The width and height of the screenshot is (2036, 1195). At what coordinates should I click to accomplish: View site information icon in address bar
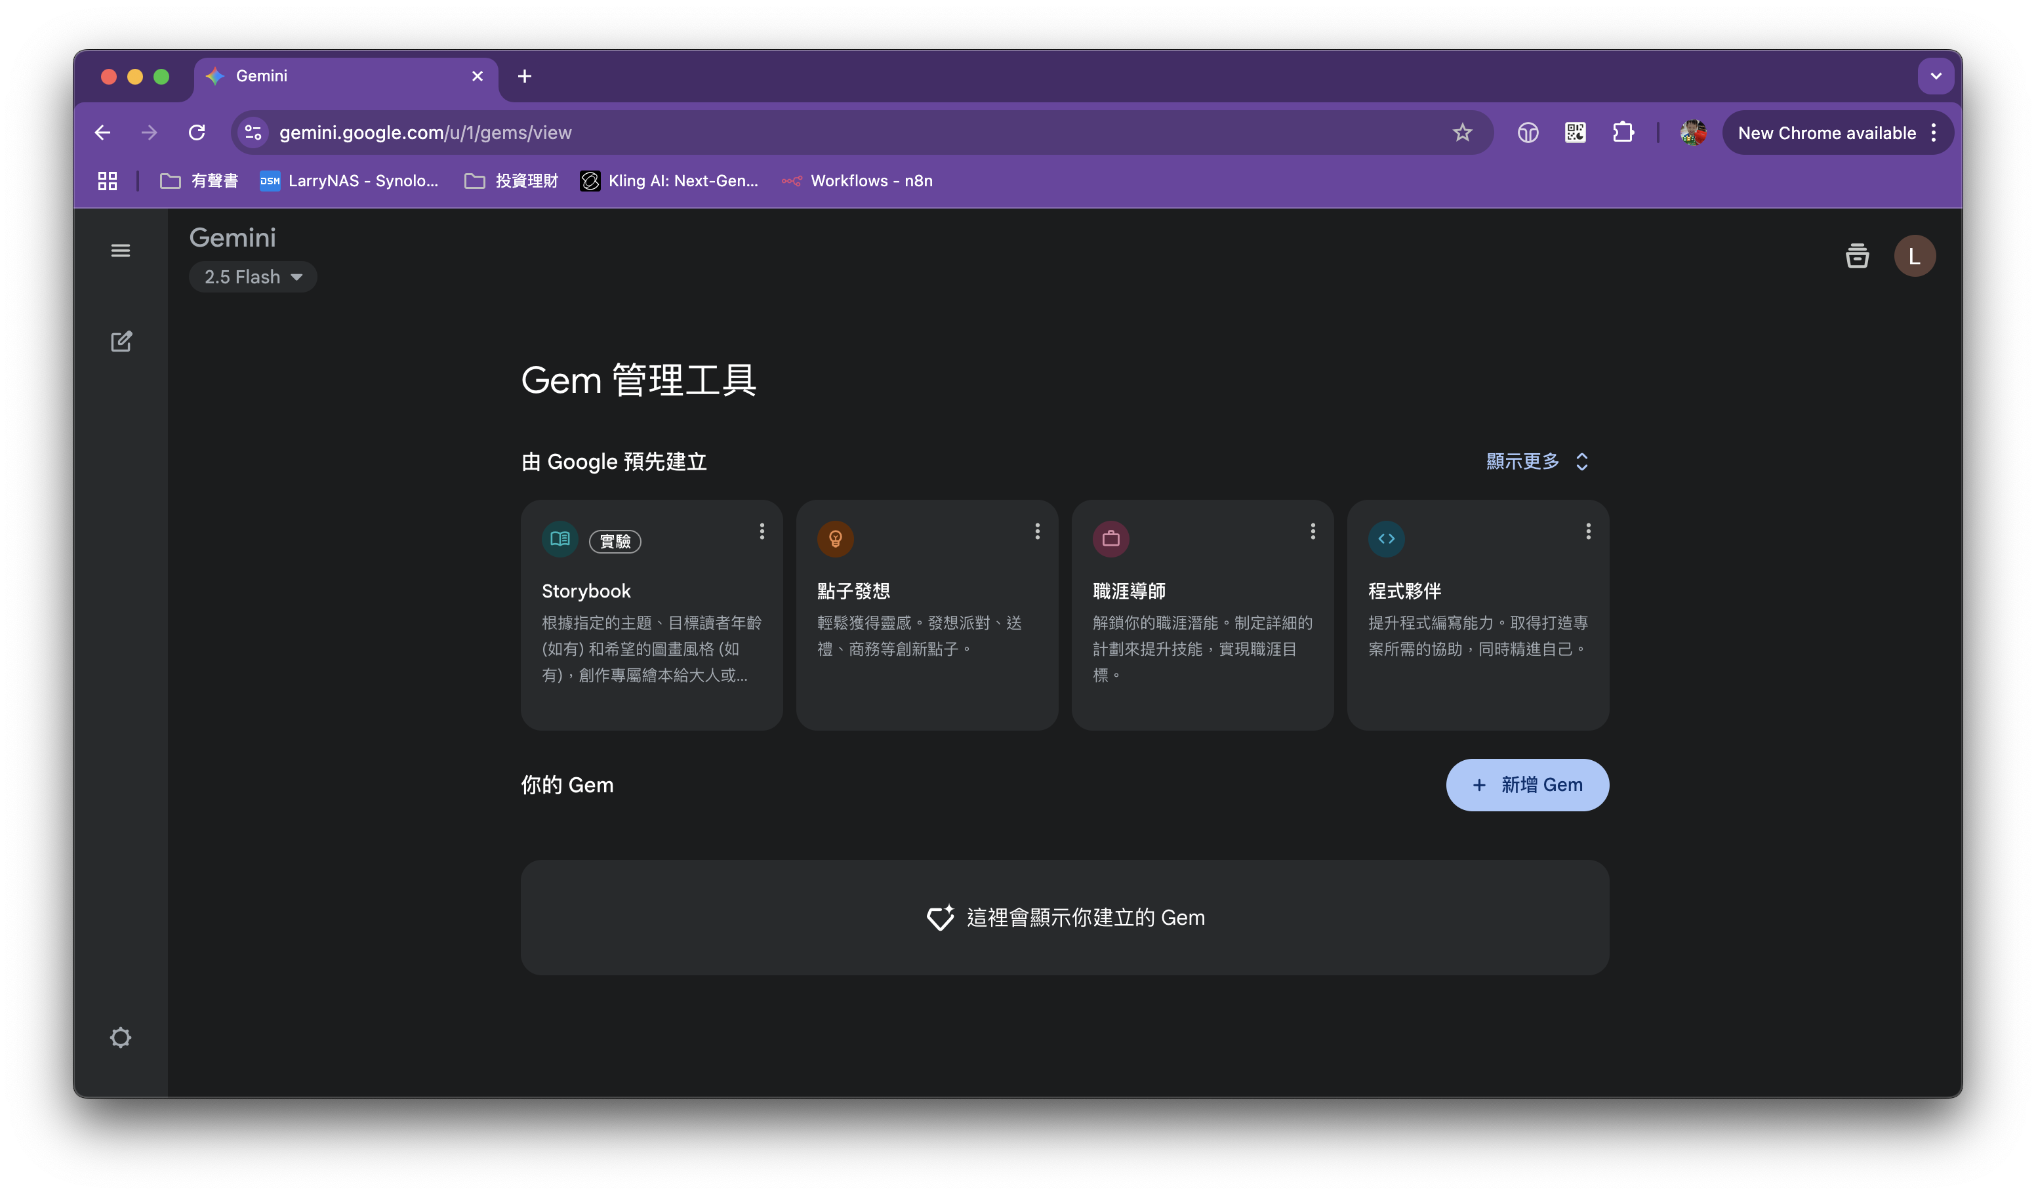(x=254, y=132)
